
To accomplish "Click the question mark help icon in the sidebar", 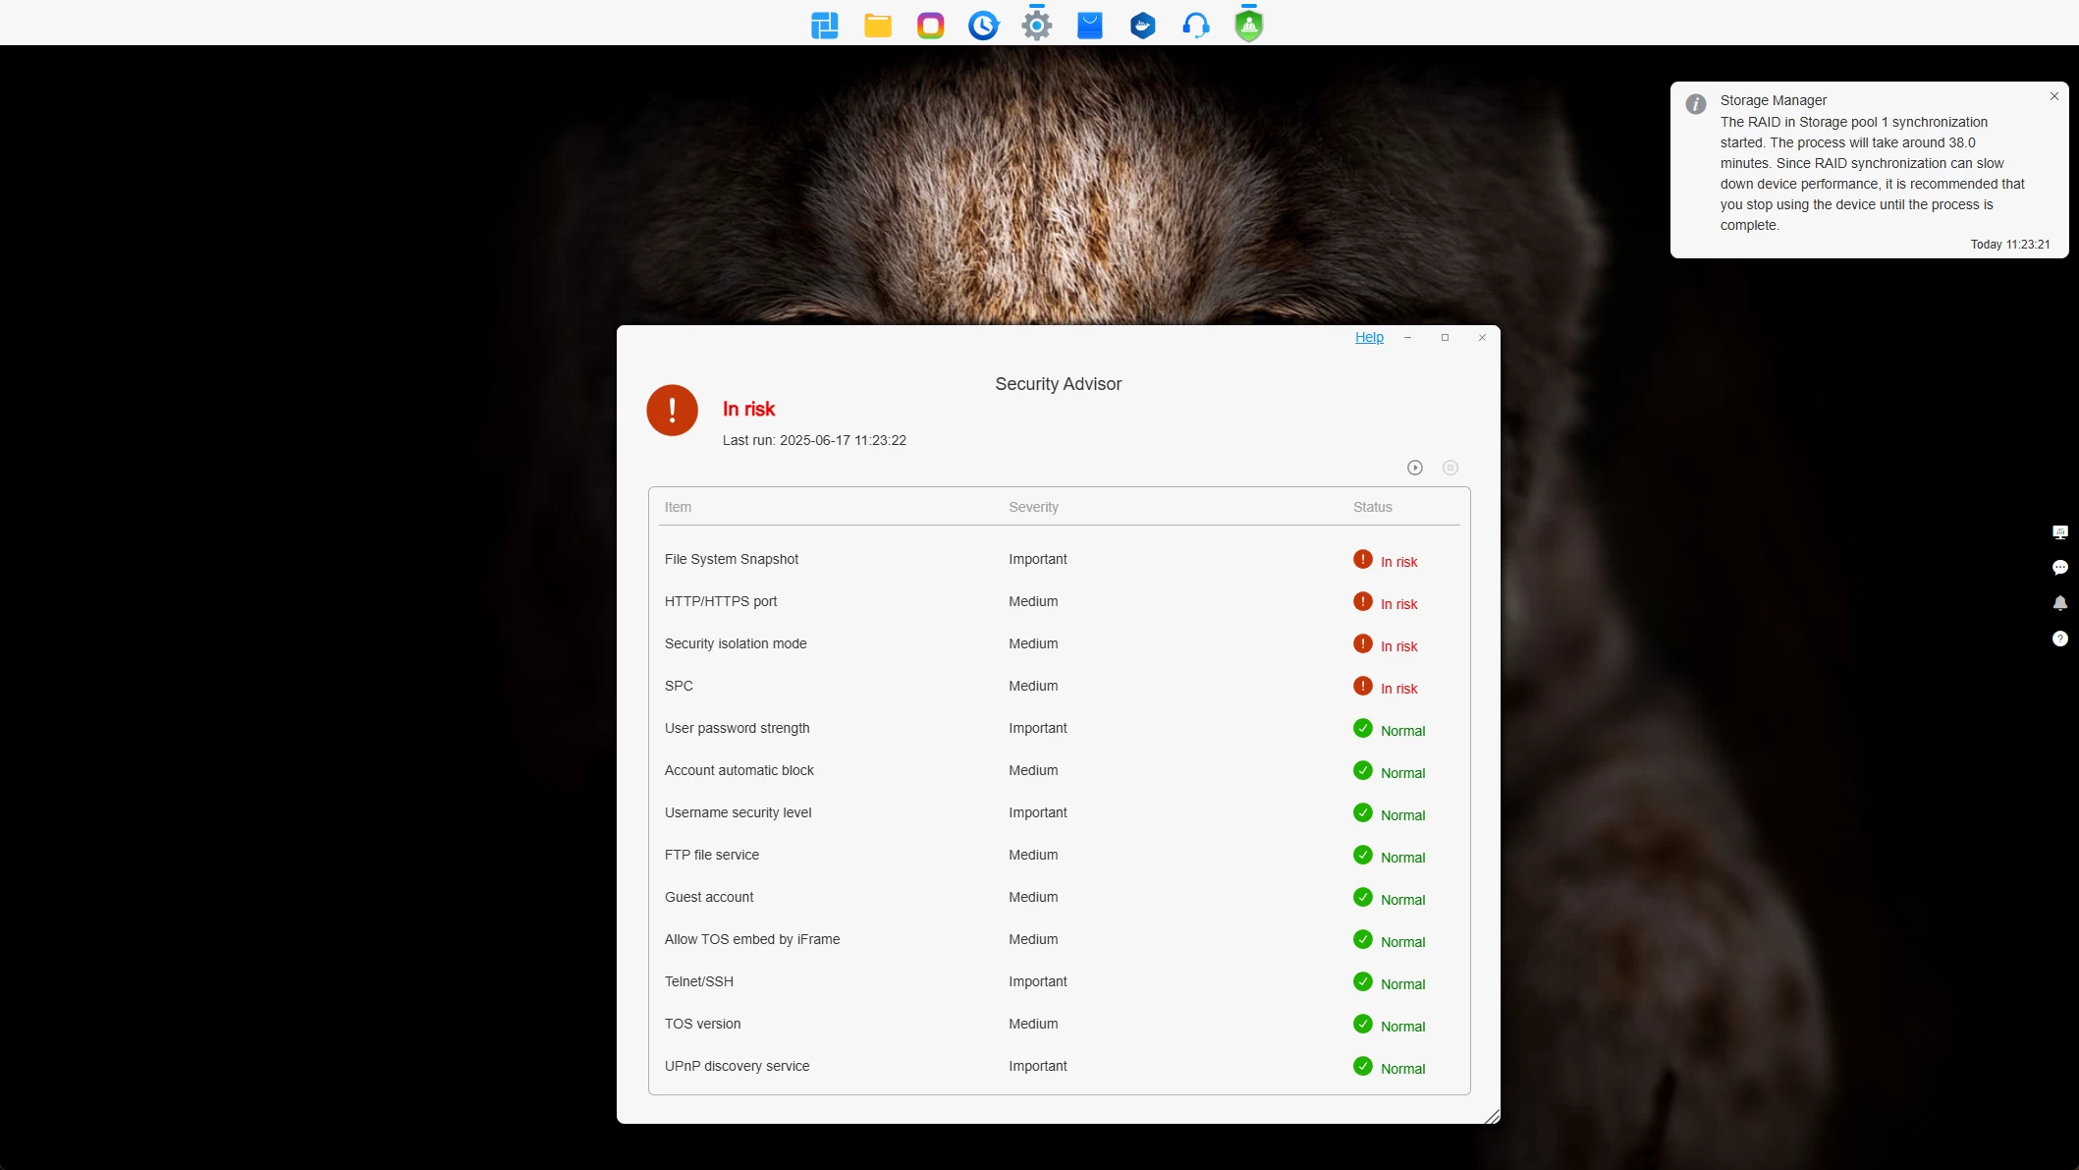I will tap(2060, 639).
